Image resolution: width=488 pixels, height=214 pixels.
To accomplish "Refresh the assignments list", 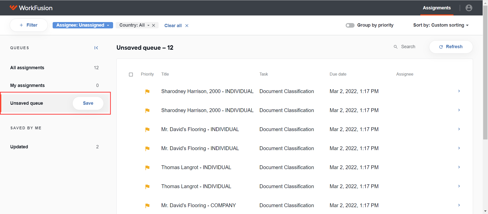I will pos(451,47).
